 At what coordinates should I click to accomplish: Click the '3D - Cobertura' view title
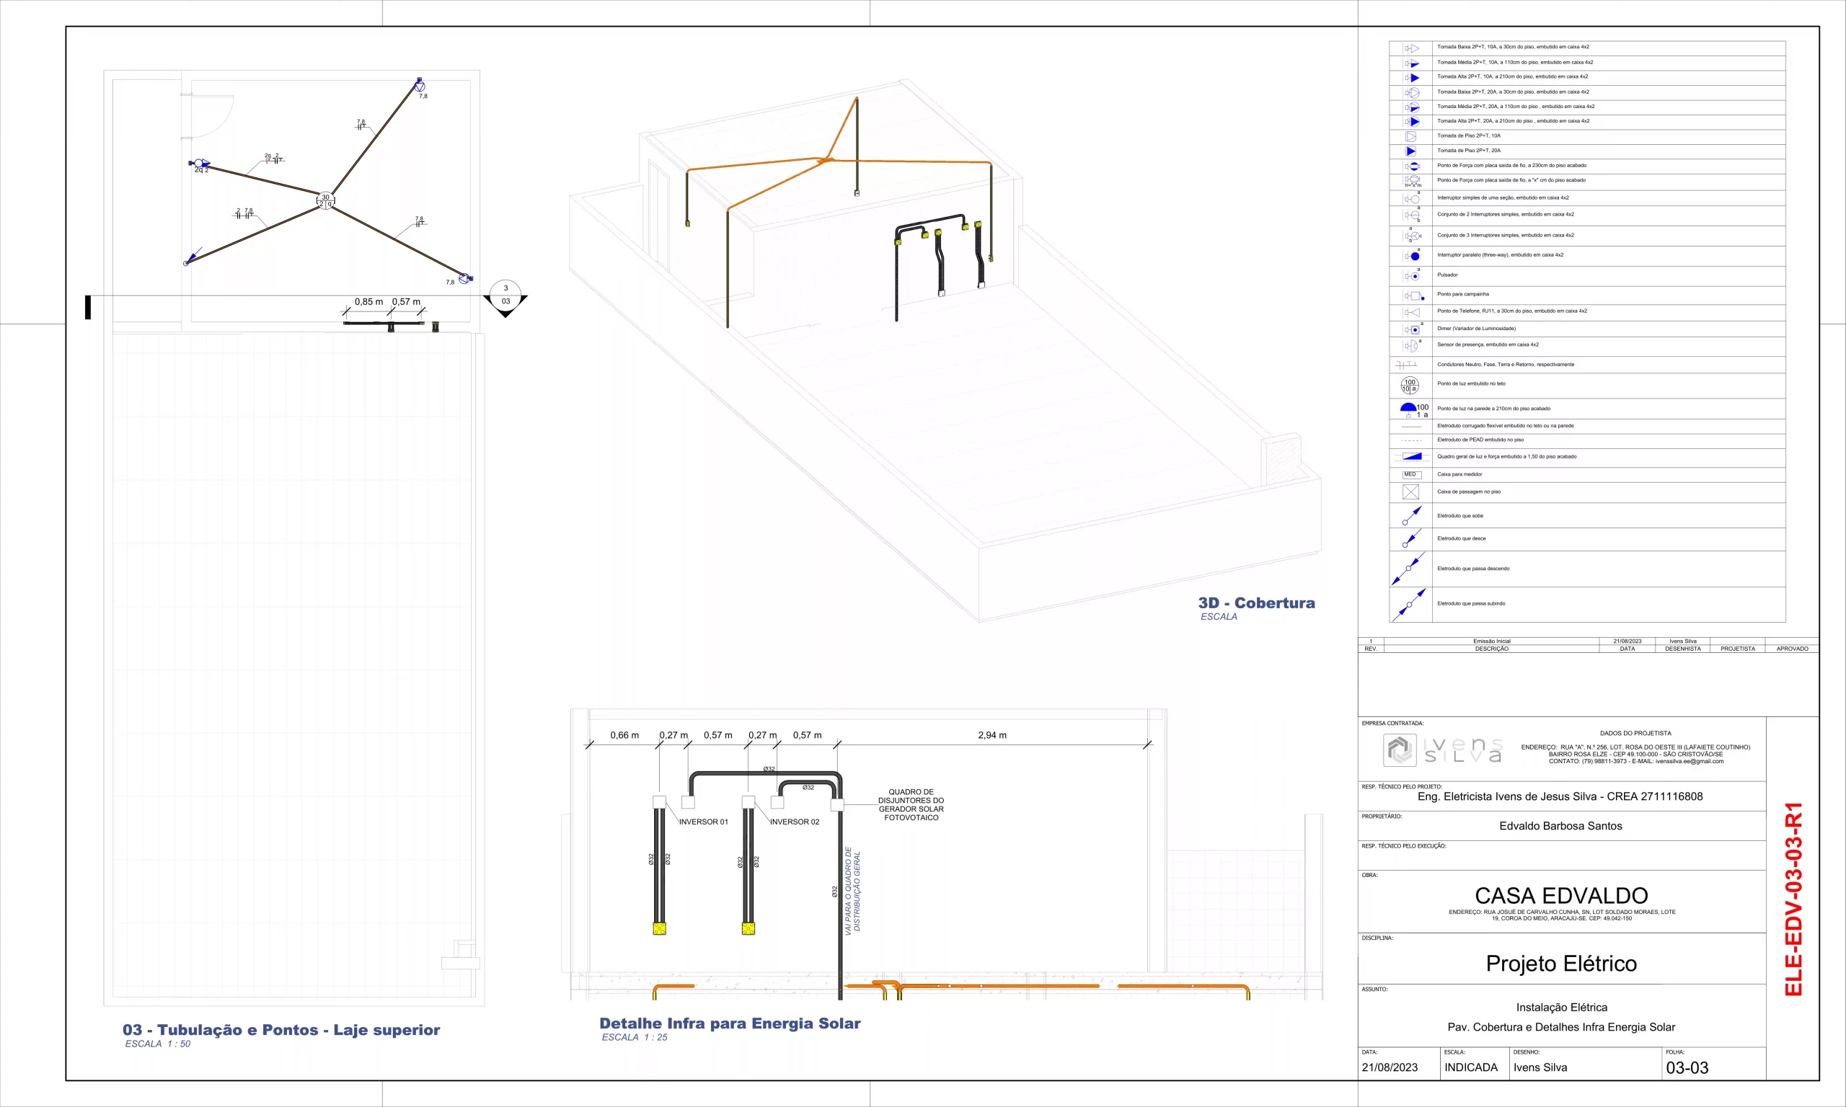tap(1257, 603)
